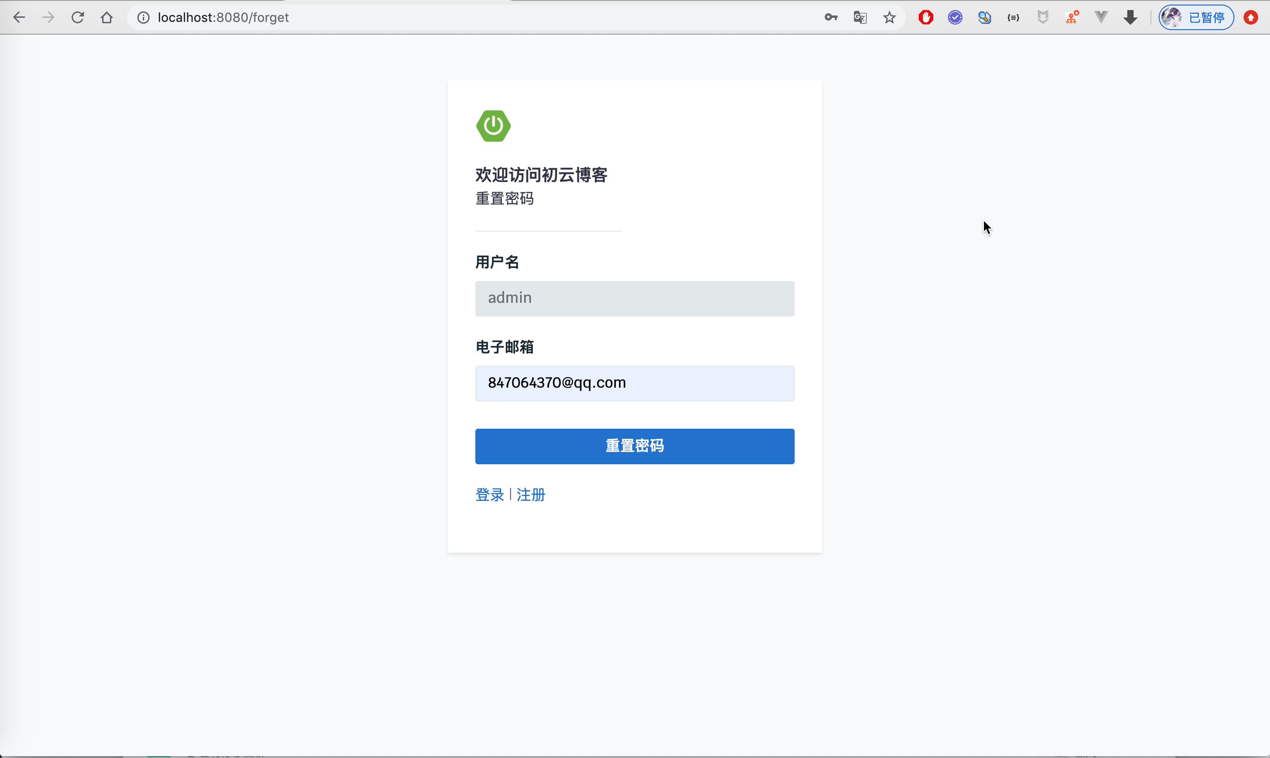Click the purple checkmark extension icon
The height and width of the screenshot is (758, 1270).
955,17
